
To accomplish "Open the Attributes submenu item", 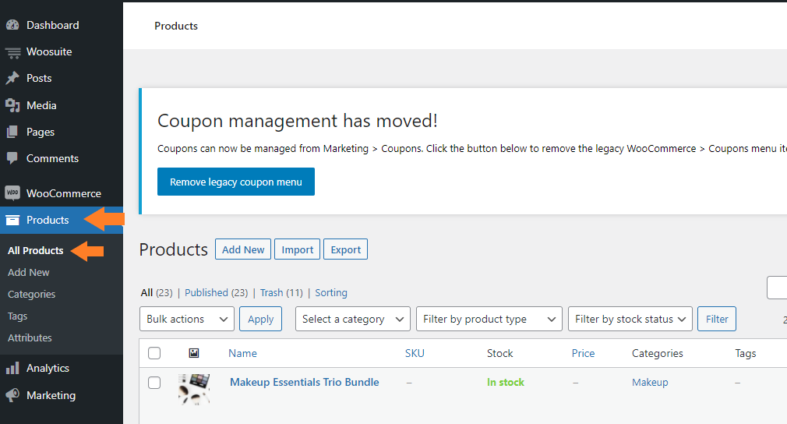I will tap(30, 337).
